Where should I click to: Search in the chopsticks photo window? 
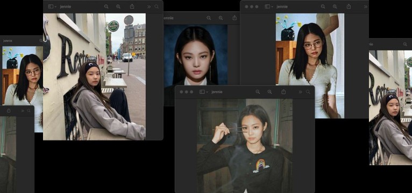[308, 92]
